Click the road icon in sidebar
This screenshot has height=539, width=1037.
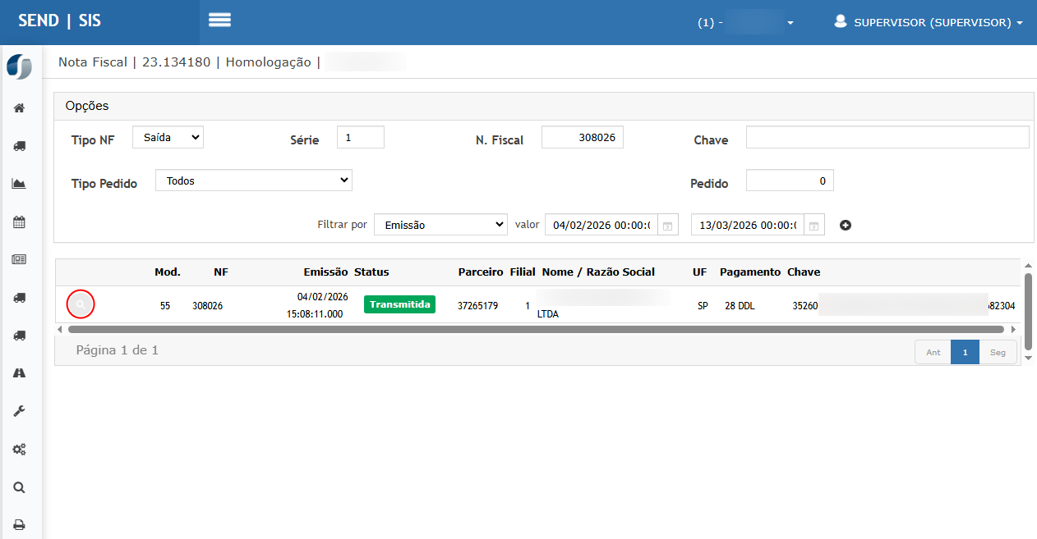point(19,373)
